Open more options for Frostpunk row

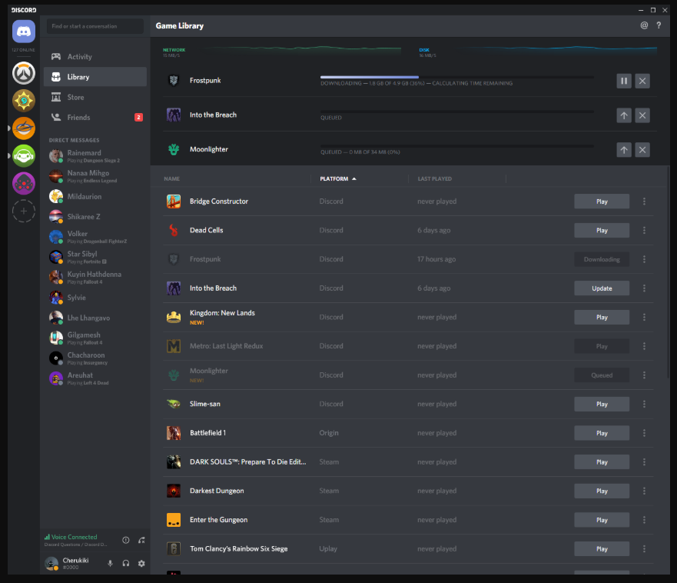(x=644, y=259)
